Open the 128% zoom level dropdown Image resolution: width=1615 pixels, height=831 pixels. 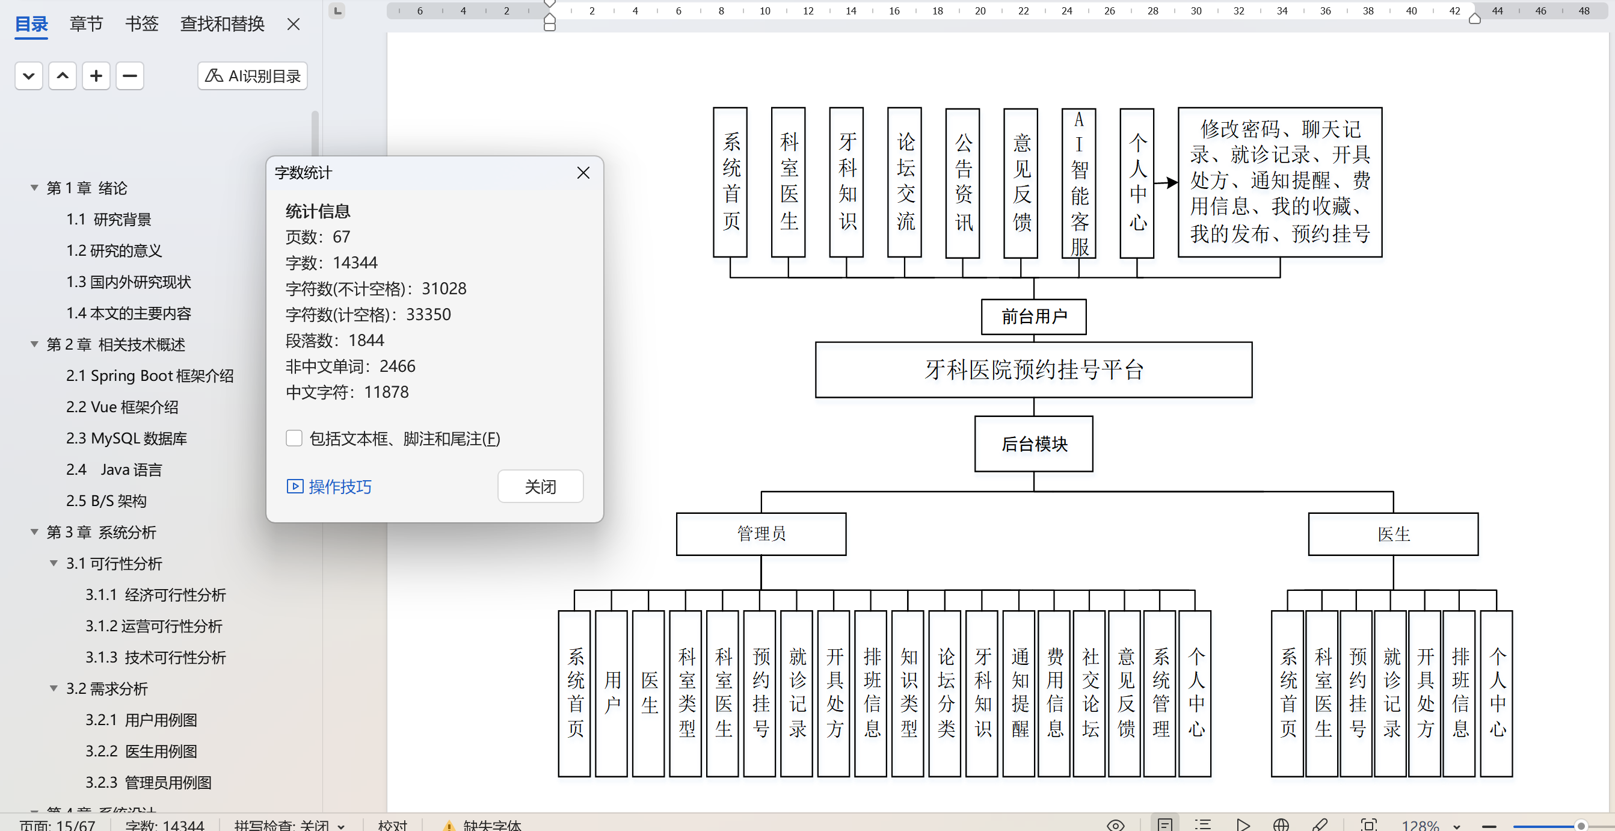pyautogui.click(x=1456, y=826)
